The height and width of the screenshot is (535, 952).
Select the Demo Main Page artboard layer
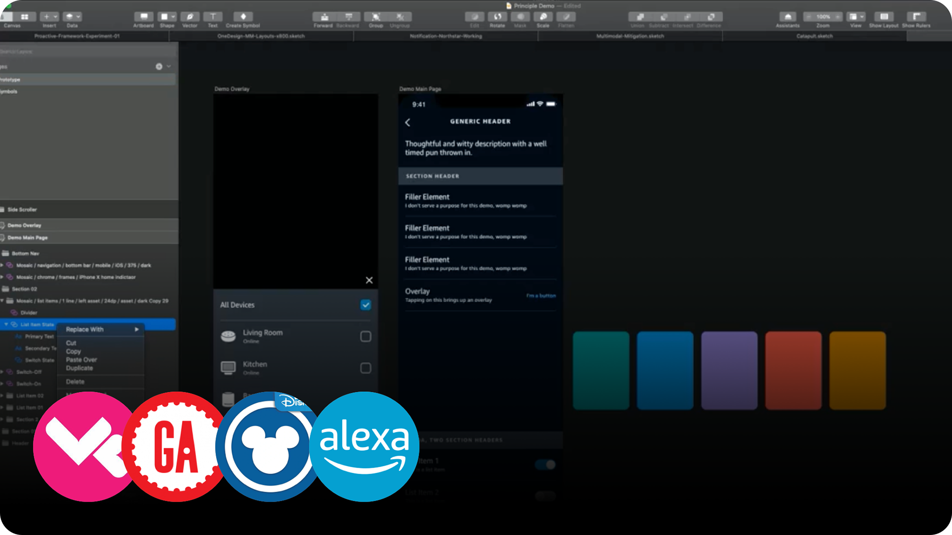coord(89,238)
